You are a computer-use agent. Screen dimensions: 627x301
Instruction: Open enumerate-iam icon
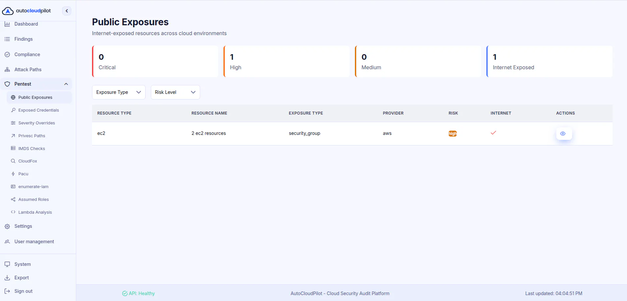click(x=13, y=187)
